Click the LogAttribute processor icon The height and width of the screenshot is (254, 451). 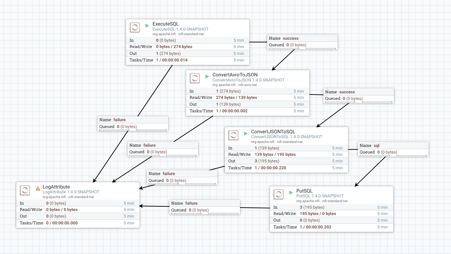(25, 190)
